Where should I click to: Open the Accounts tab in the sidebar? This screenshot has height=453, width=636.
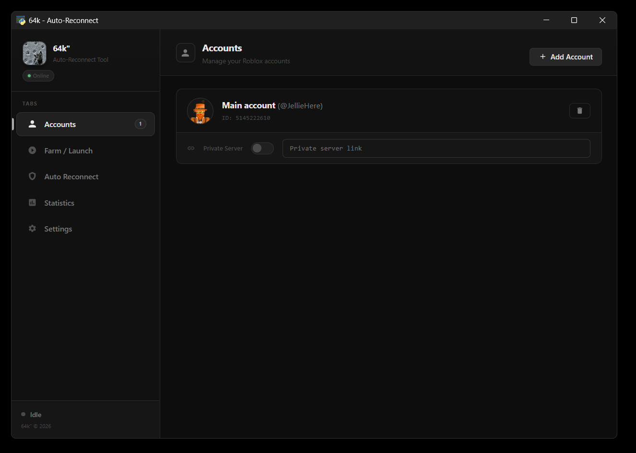85,124
